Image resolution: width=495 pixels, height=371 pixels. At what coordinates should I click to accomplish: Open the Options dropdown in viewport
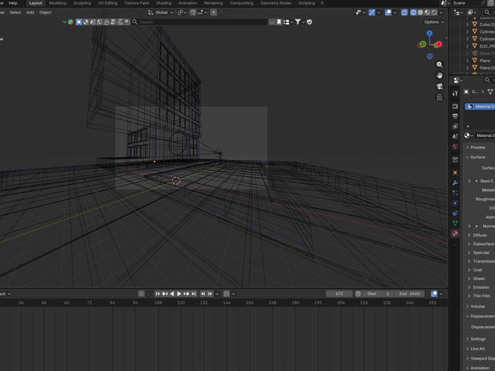click(x=434, y=22)
